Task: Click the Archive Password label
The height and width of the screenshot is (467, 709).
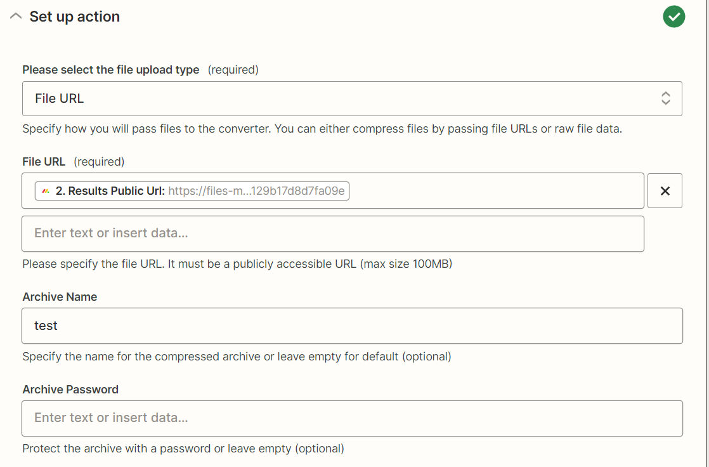Action: pyautogui.click(x=70, y=390)
